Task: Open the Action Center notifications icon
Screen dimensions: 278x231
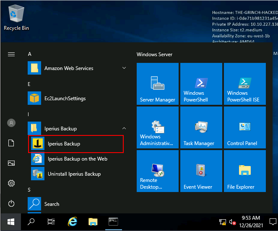Action: 273,222
